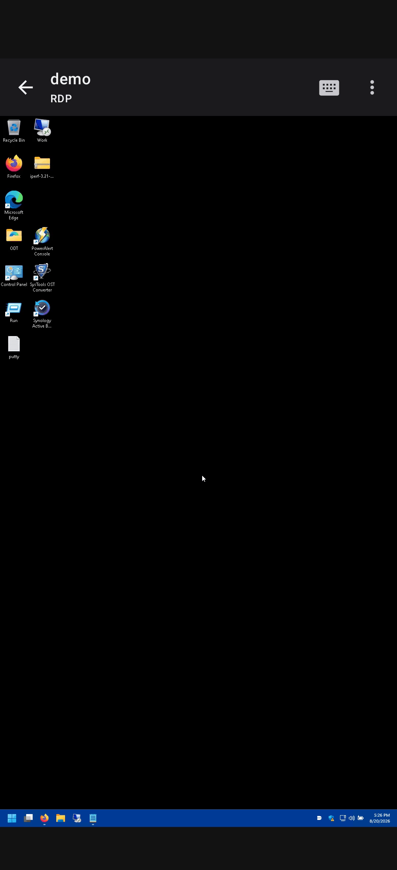This screenshot has width=397, height=870.
Task: Click the white tray icon left of Security
Action: pos(319,818)
